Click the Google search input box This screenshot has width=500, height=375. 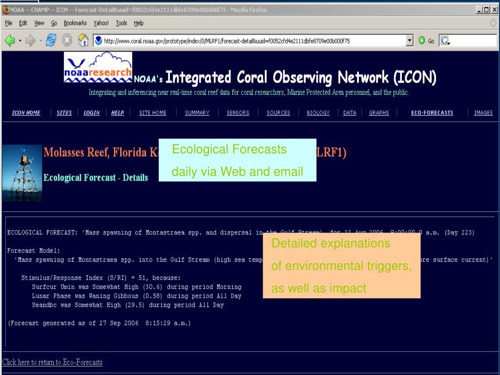pyautogui.click(x=473, y=41)
